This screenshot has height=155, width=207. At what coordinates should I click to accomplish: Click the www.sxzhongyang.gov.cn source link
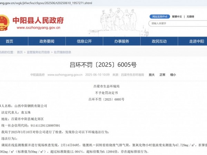(x=63, y=75)
